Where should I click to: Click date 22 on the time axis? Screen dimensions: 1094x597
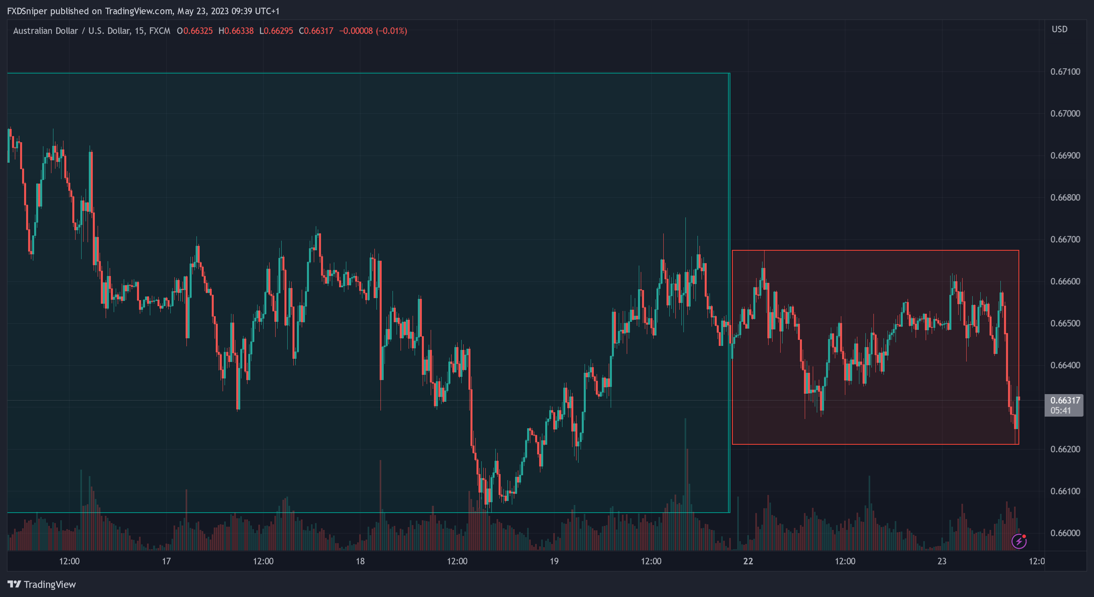[x=748, y=561]
